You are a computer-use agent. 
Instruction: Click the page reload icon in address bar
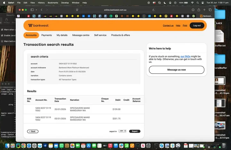point(153,10)
